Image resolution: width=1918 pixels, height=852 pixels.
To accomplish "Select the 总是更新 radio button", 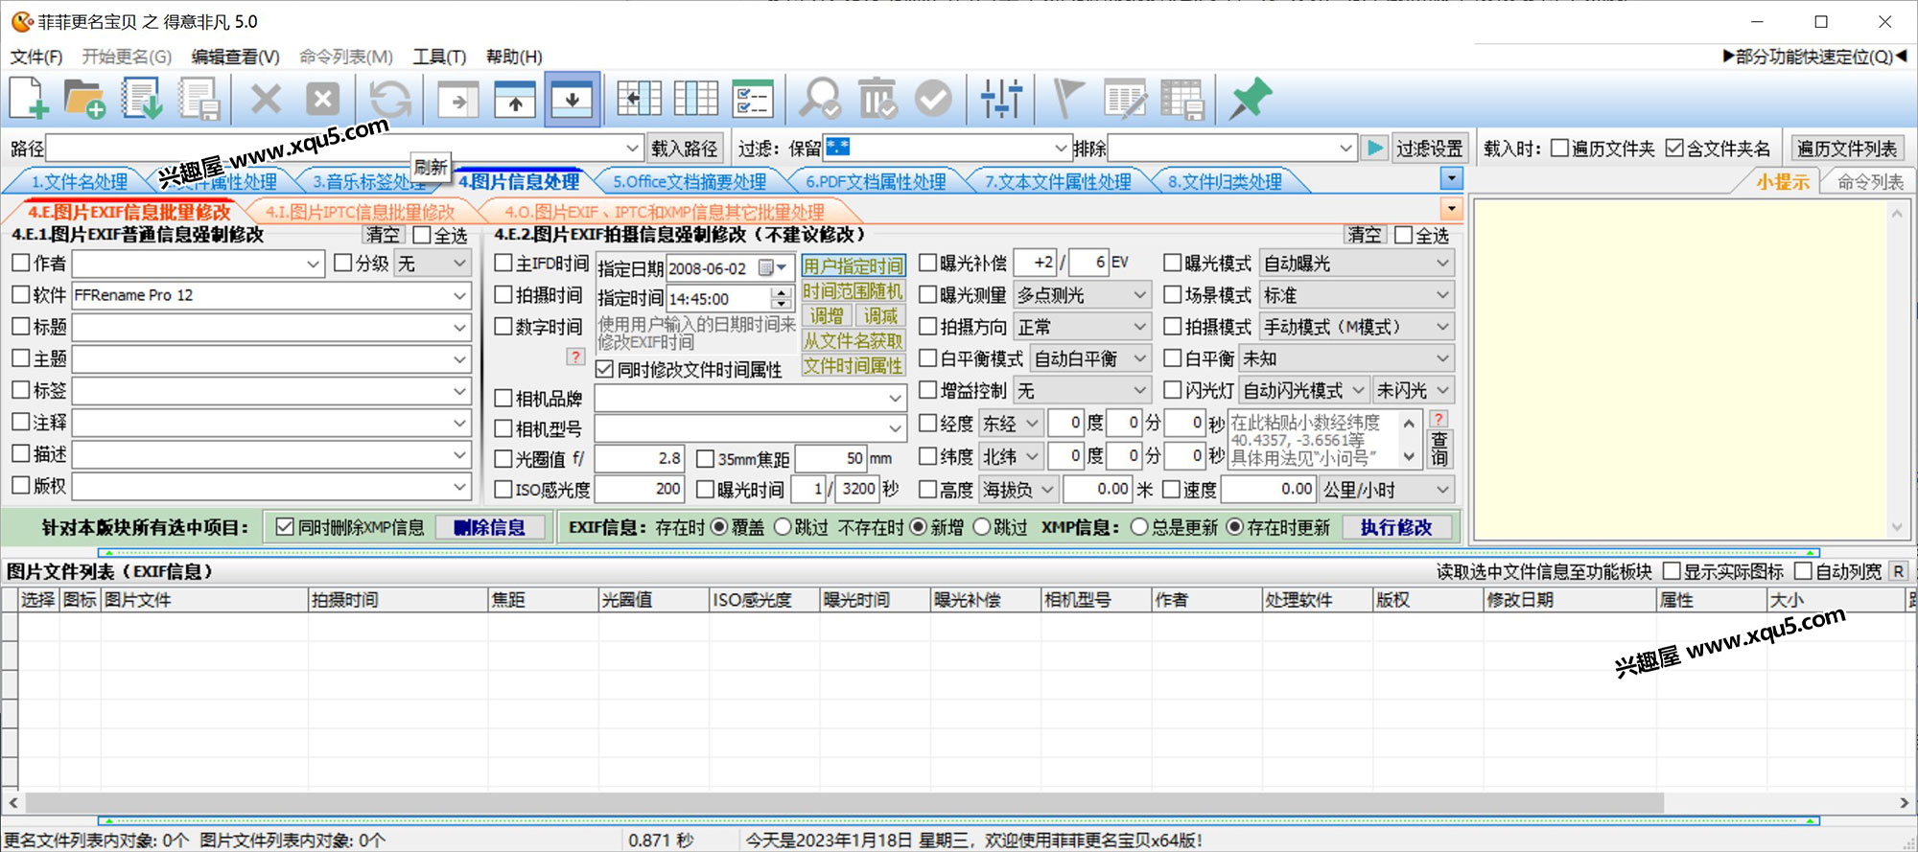I will pyautogui.click(x=1139, y=526).
